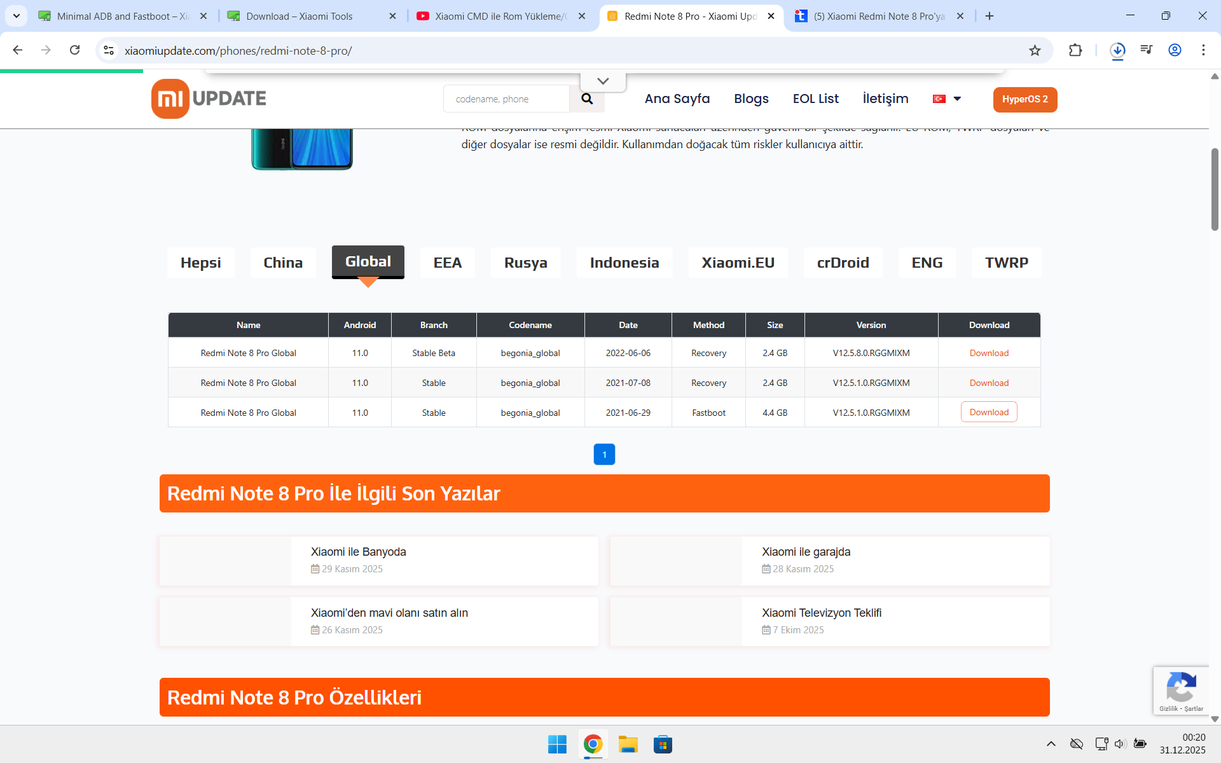Viewport: 1221px width, 763px height.
Task: Click Chrome icon in the taskbar
Action: point(593,745)
